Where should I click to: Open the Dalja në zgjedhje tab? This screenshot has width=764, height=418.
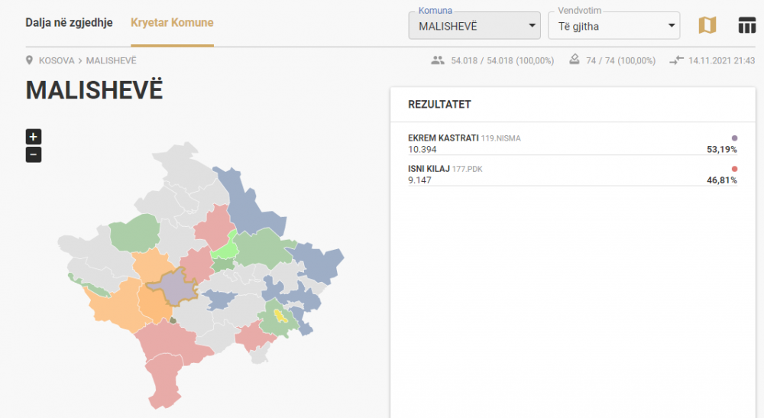click(x=70, y=23)
